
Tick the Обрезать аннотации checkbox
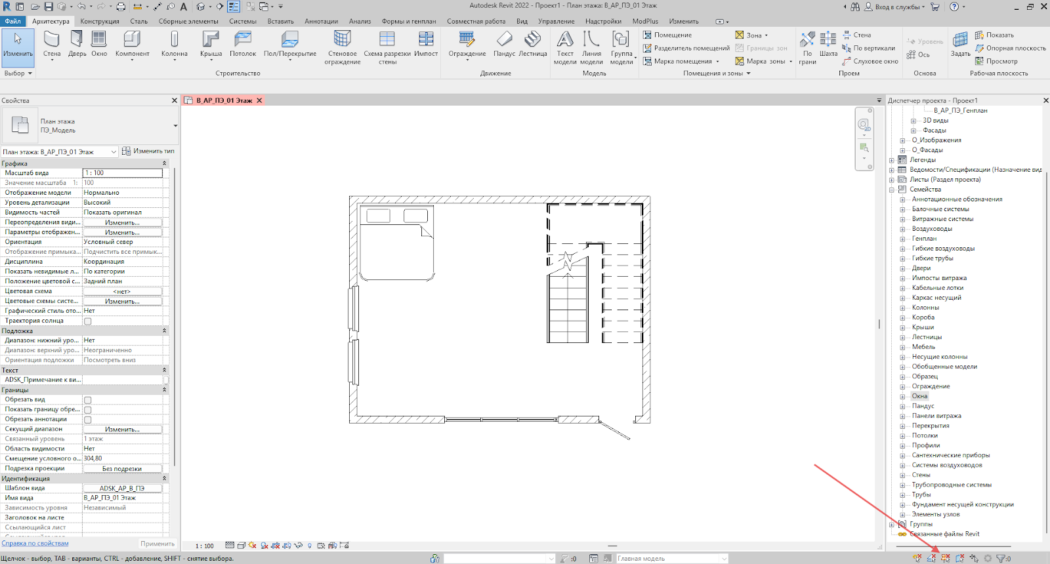[x=88, y=420]
